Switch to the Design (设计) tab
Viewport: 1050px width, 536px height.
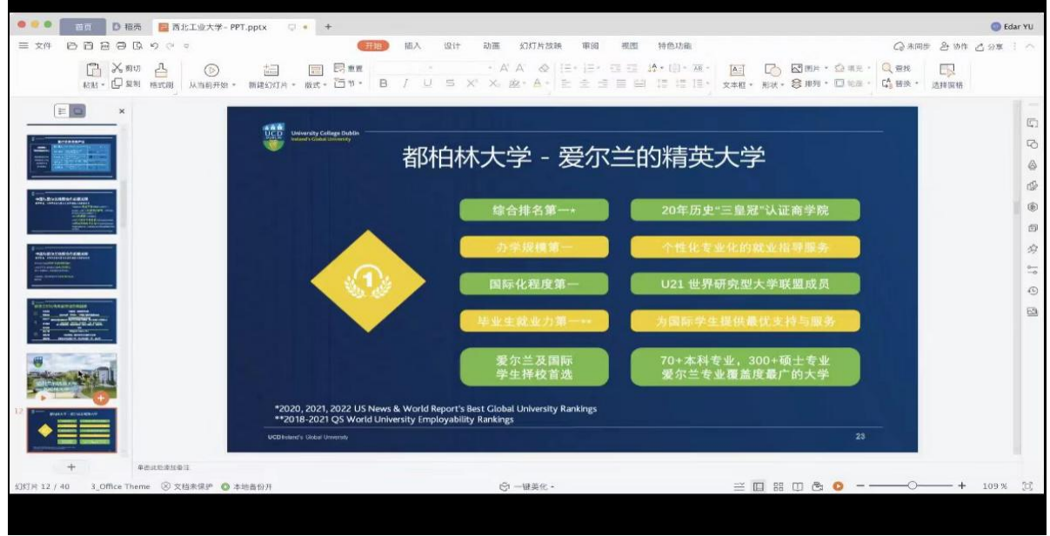pos(451,46)
